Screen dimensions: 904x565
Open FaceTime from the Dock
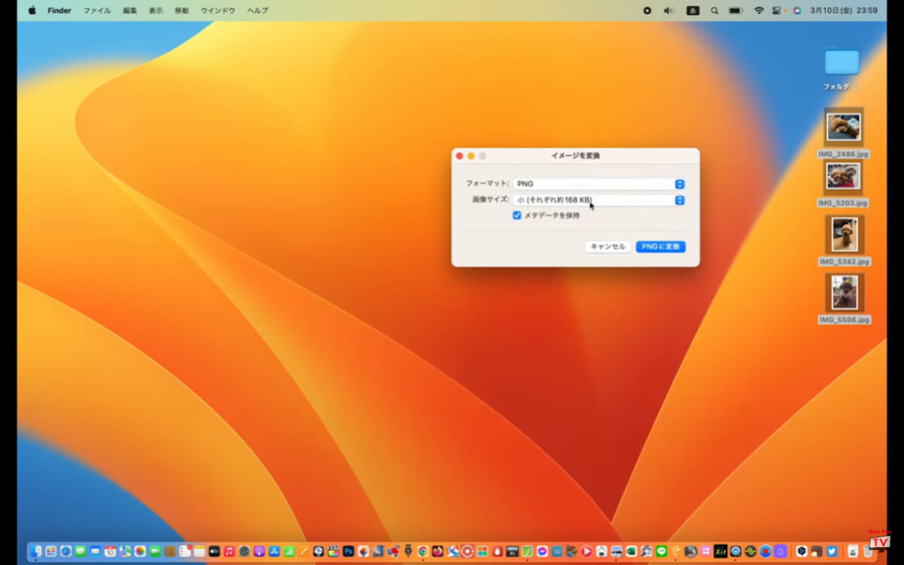(x=154, y=551)
